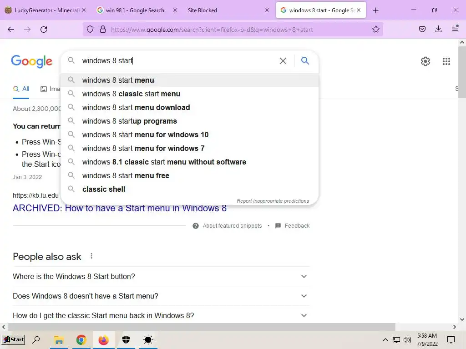This screenshot has height=349, width=466.
Task: Click the vertical scrollbar thumb
Action: (462, 72)
